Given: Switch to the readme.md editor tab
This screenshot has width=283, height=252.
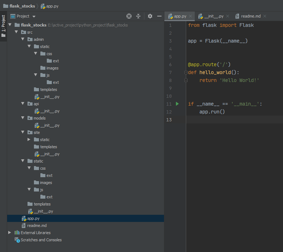Looking at the screenshot, I should coord(250,16).
